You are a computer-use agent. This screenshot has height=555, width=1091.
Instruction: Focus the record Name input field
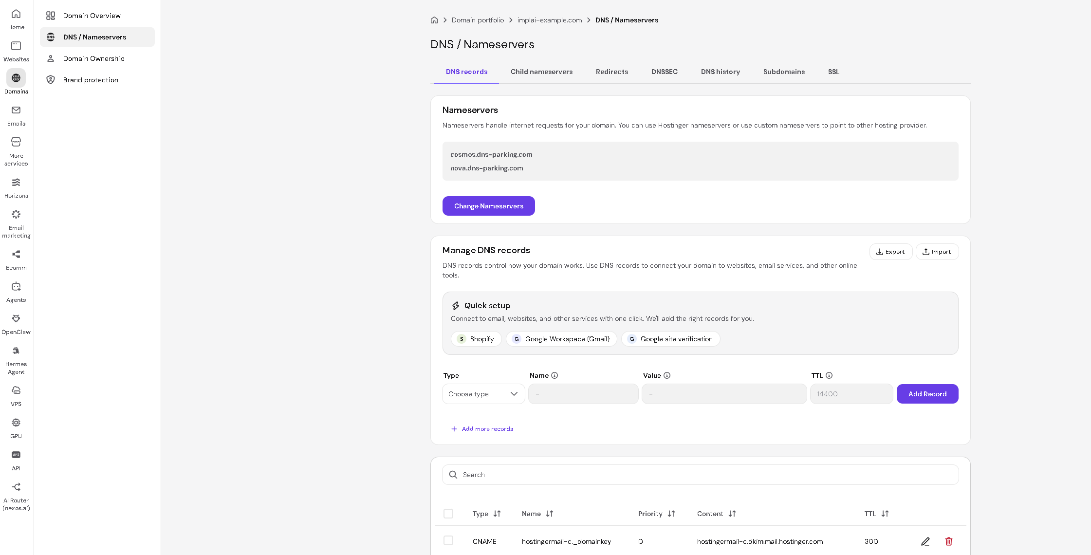click(583, 394)
